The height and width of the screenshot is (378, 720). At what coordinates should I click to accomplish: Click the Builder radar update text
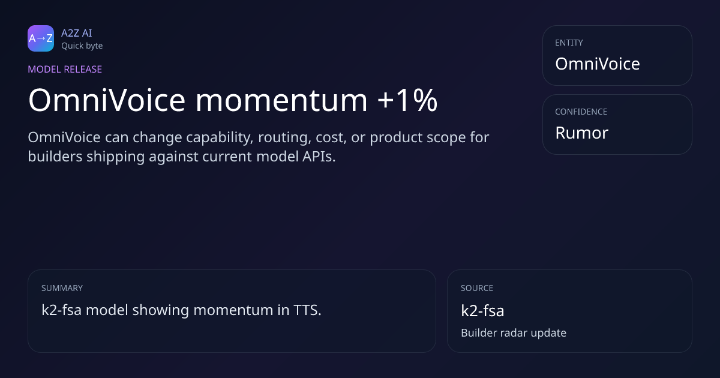[x=513, y=332]
